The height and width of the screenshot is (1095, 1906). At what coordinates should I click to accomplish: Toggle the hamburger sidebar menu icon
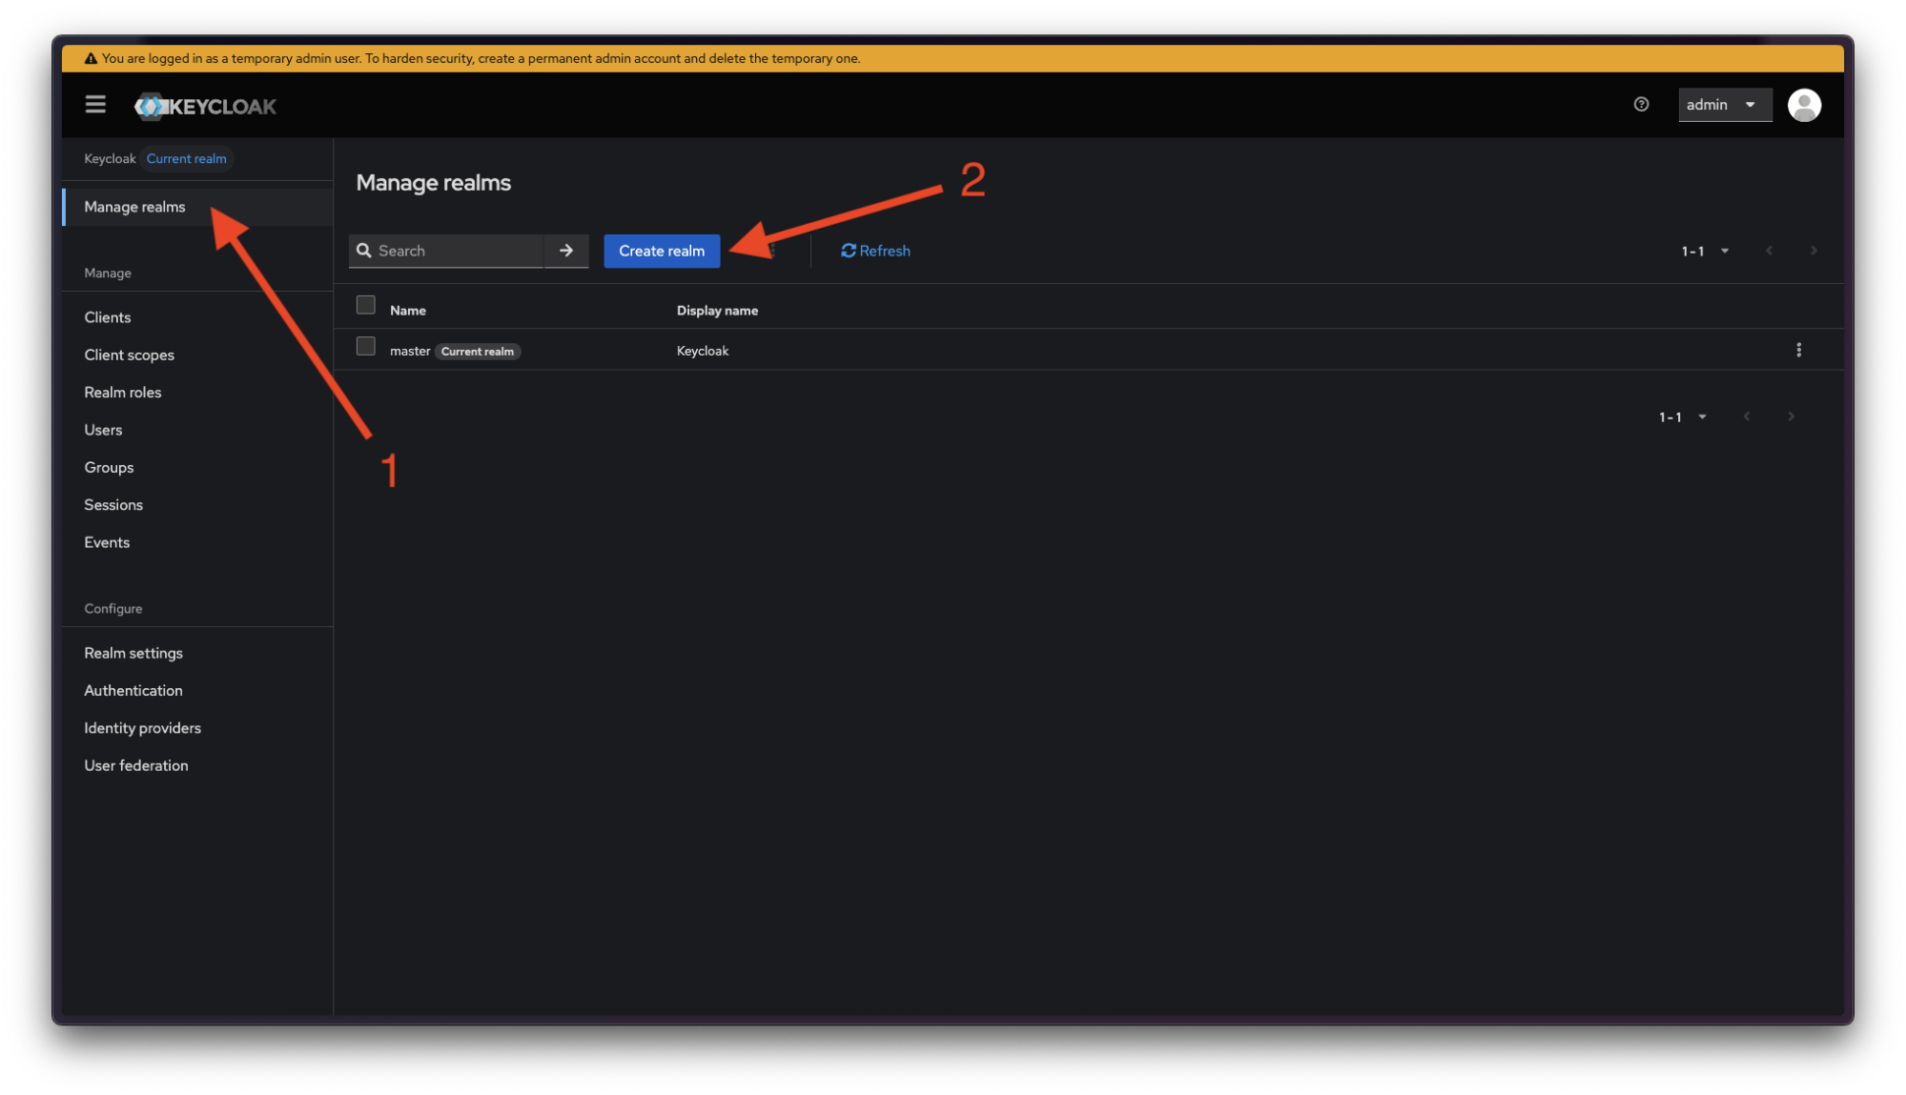point(95,105)
